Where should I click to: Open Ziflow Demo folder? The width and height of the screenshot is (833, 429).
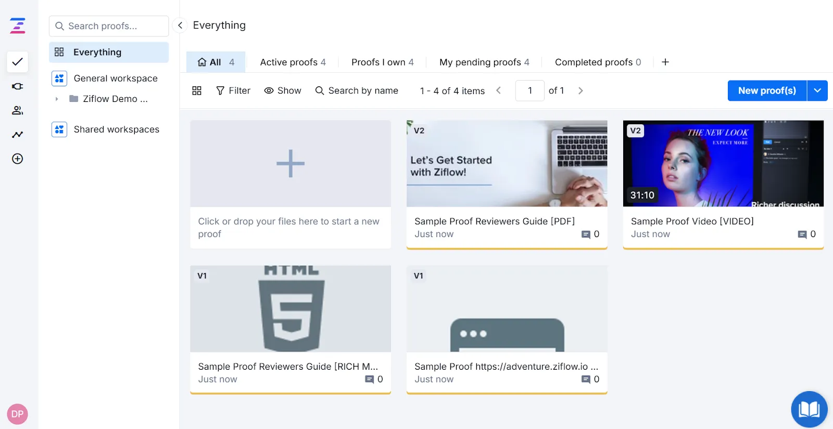click(x=115, y=99)
